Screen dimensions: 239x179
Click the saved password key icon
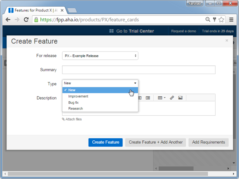tap(214, 19)
